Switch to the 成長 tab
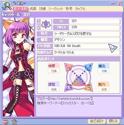This screenshot has height=125, width=124. pos(33,9)
